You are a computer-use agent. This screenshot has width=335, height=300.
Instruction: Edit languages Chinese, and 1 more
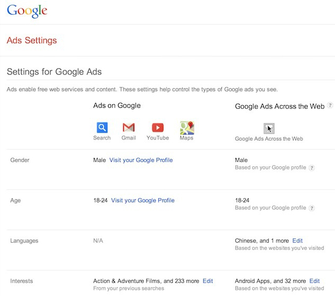(x=298, y=241)
